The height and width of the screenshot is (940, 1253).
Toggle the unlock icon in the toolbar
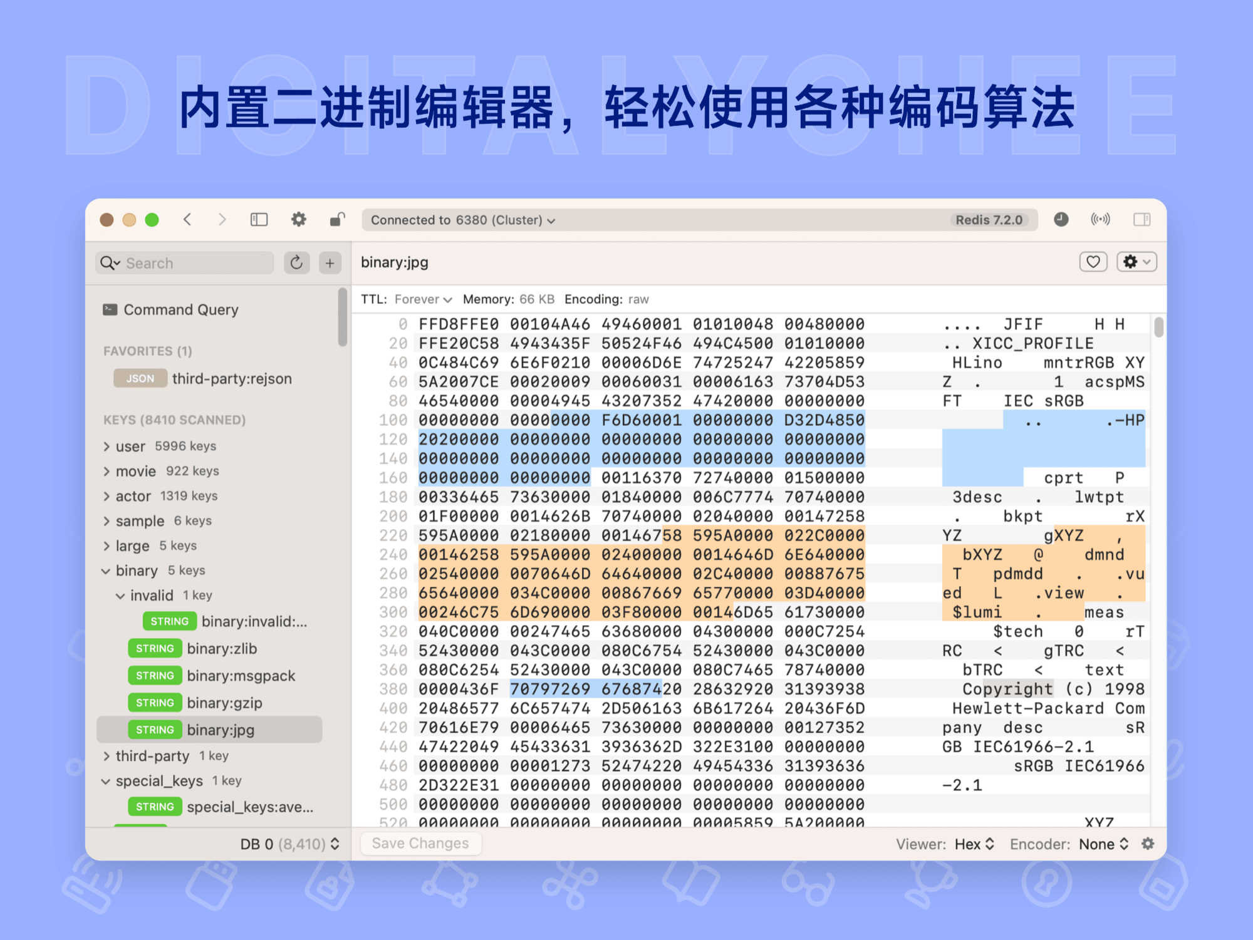tap(336, 219)
